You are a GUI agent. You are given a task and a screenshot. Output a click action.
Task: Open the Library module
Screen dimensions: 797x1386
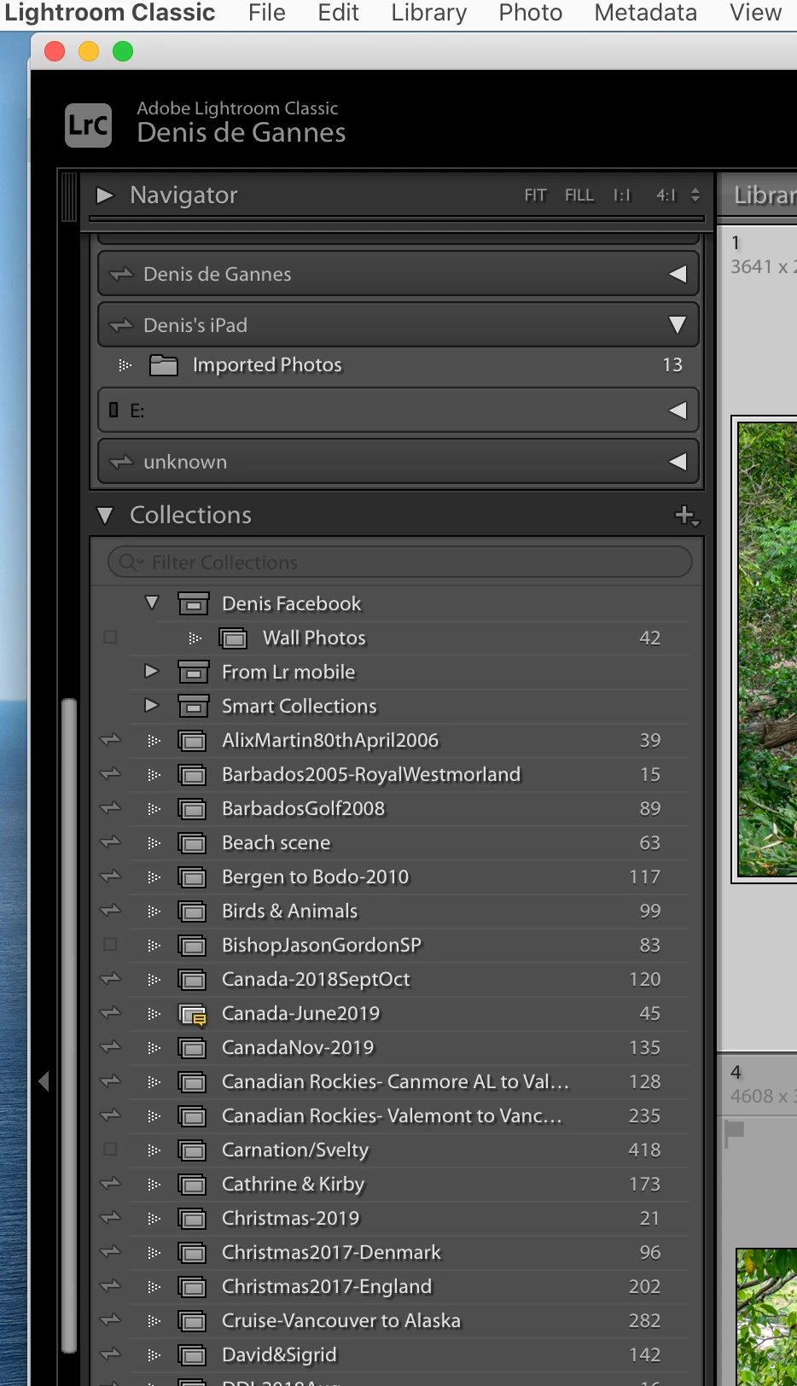pyautogui.click(x=765, y=195)
